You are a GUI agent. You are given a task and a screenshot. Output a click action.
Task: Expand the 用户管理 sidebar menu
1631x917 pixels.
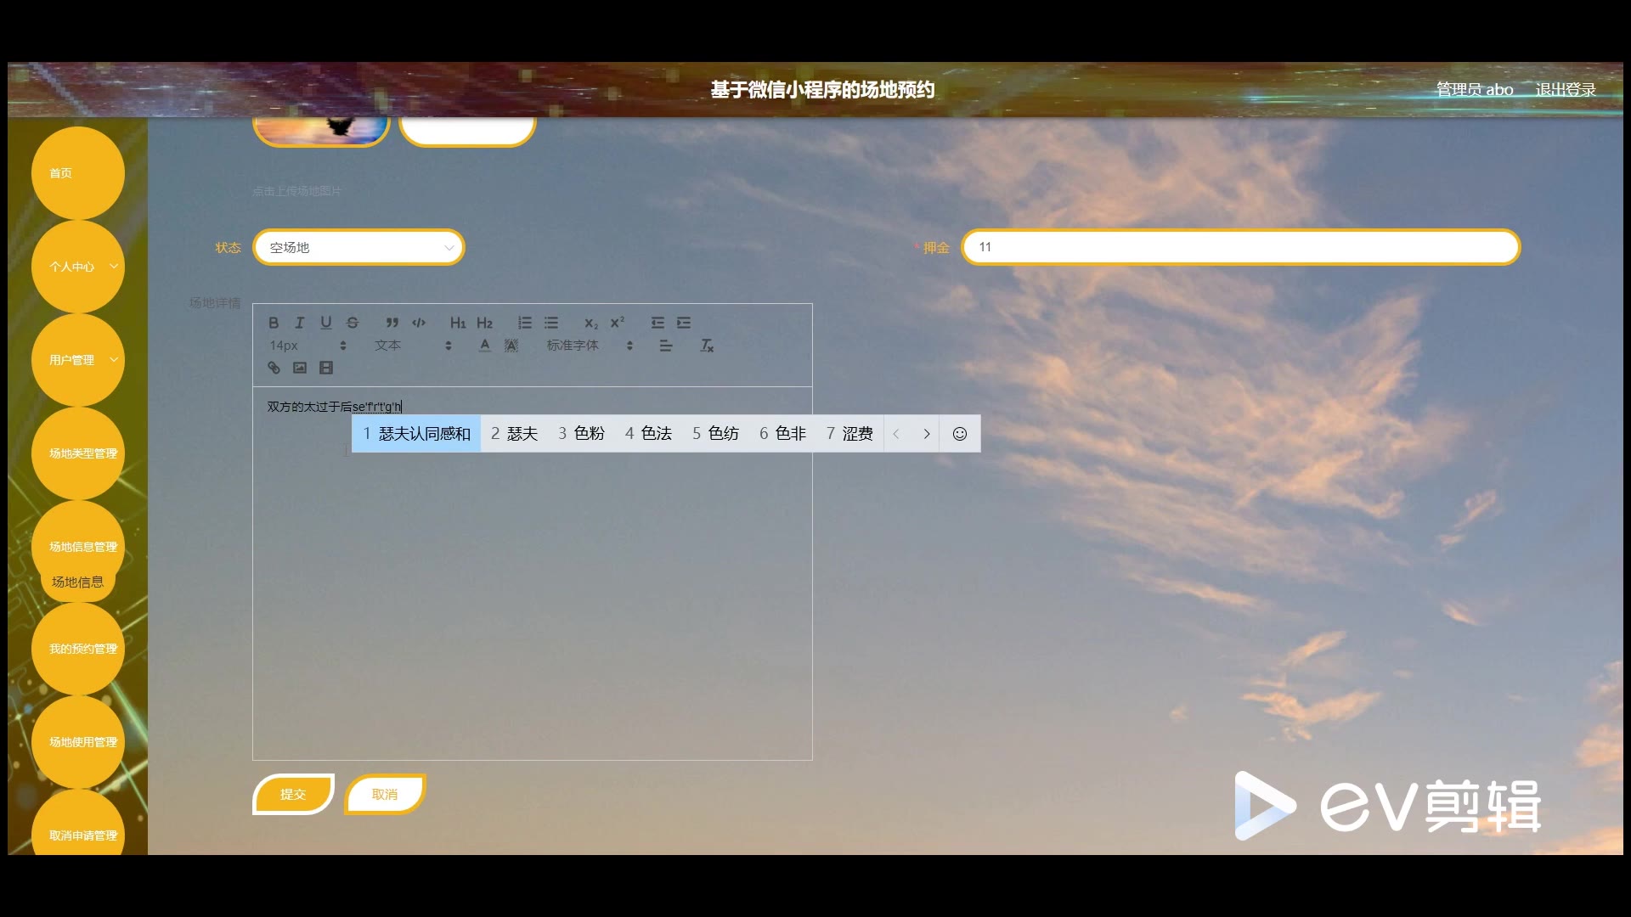(78, 360)
